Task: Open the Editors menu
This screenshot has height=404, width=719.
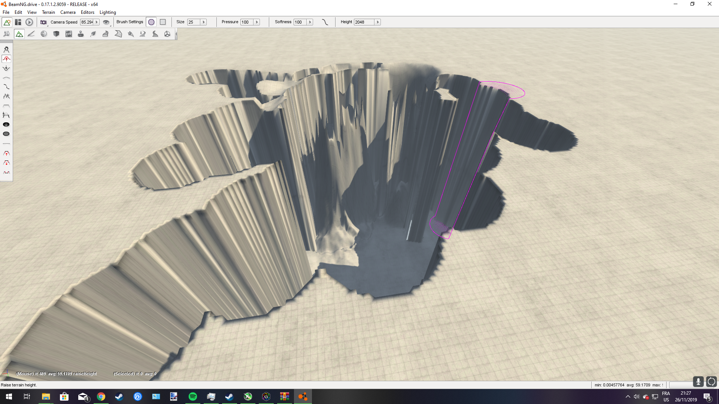Action: [88, 12]
